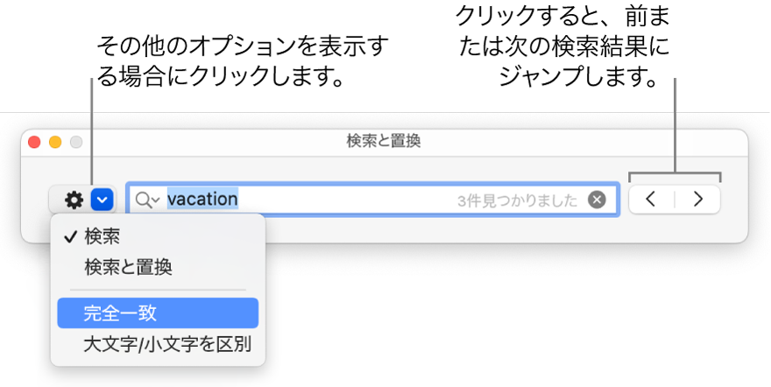This screenshot has height=387, width=771.
Task: Toggle the 完全一致 whole-word option
Action: click(x=158, y=313)
